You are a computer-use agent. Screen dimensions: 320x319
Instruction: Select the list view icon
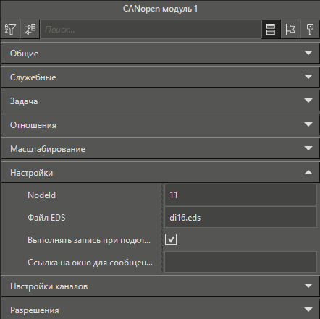click(x=271, y=29)
